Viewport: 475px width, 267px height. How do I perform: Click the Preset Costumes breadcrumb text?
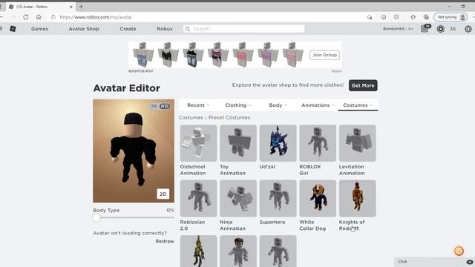229,117
